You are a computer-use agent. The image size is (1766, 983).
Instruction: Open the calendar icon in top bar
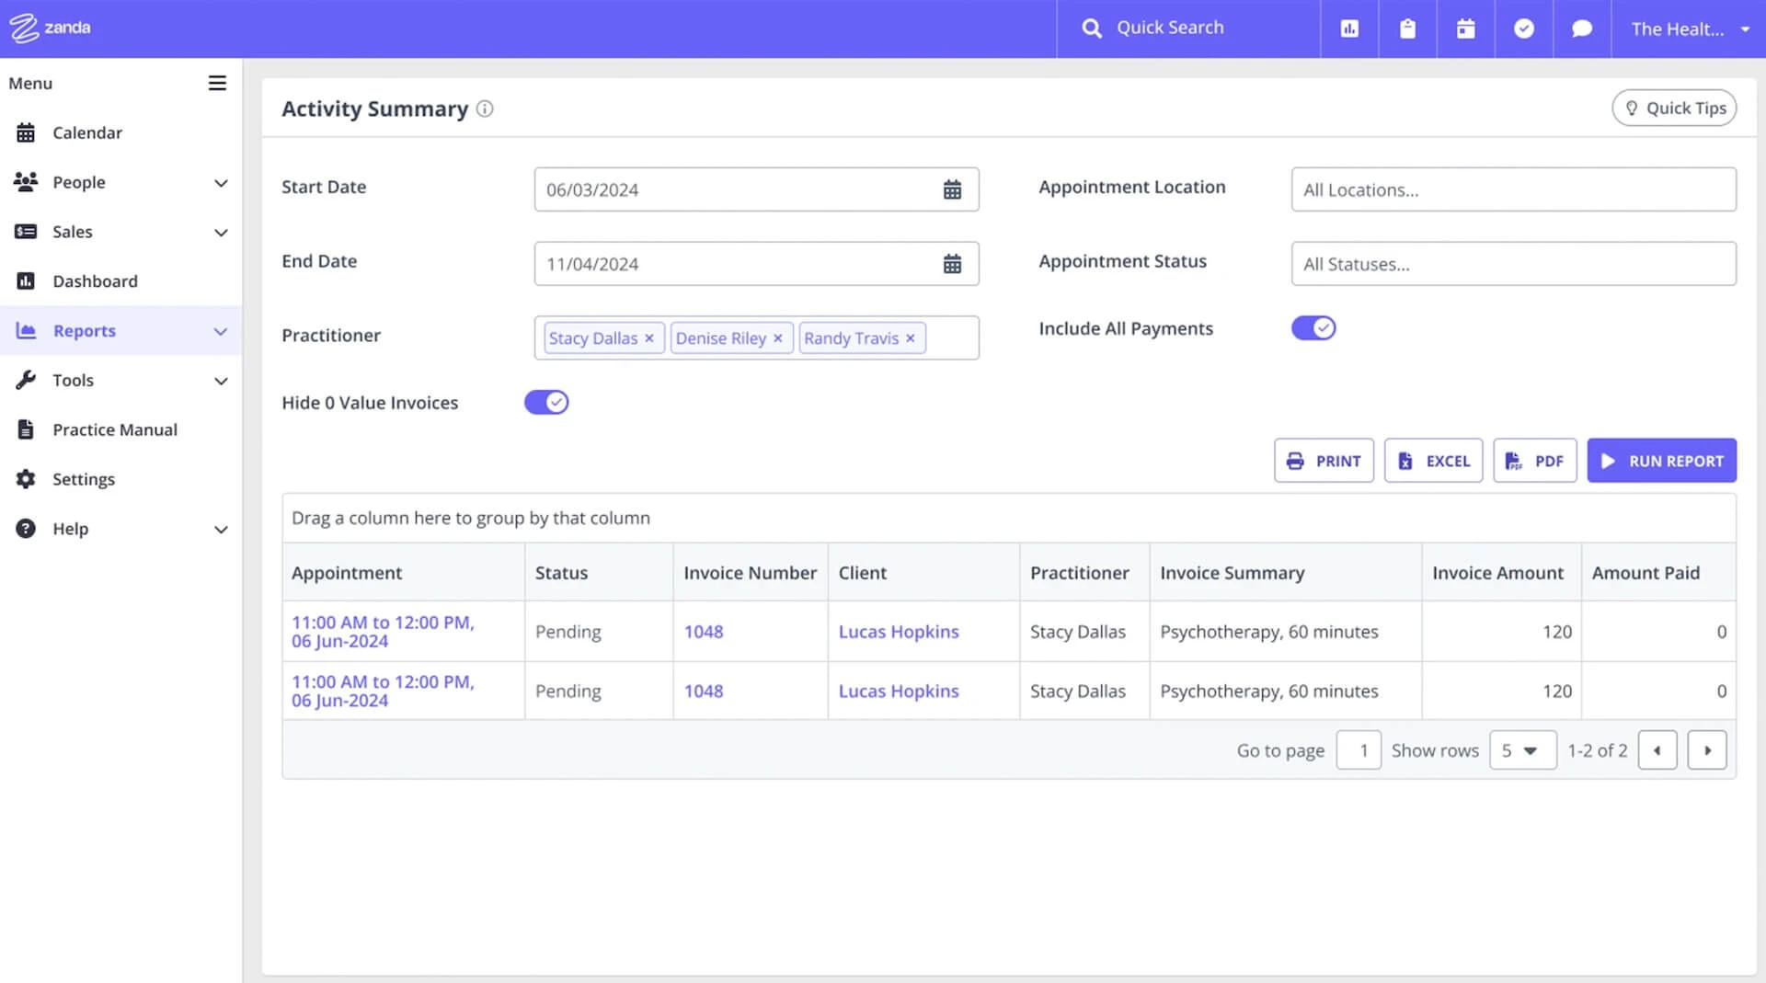click(x=1466, y=29)
